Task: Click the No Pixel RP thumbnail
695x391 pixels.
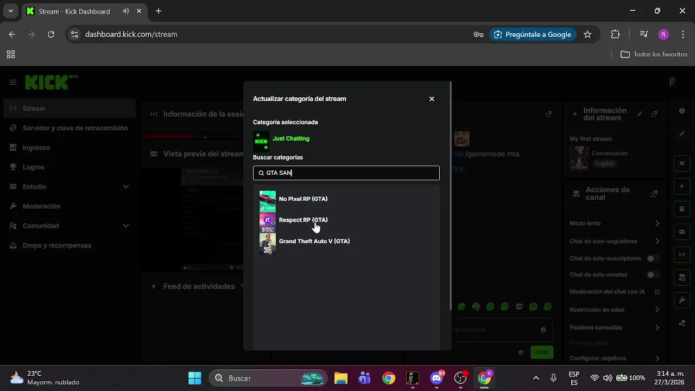Action: pyautogui.click(x=268, y=201)
